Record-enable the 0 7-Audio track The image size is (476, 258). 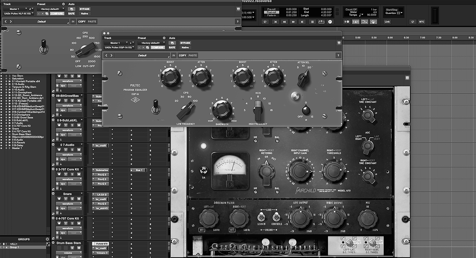pos(59,149)
